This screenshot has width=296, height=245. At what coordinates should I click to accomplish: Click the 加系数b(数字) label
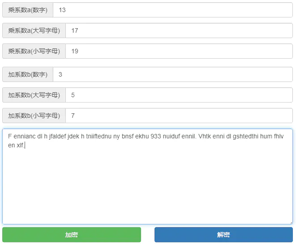point(28,74)
